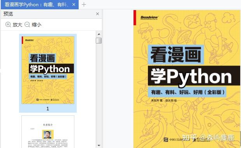The image size is (241, 148).
Task: Open a new tab with plus icon
Action: point(84,5)
